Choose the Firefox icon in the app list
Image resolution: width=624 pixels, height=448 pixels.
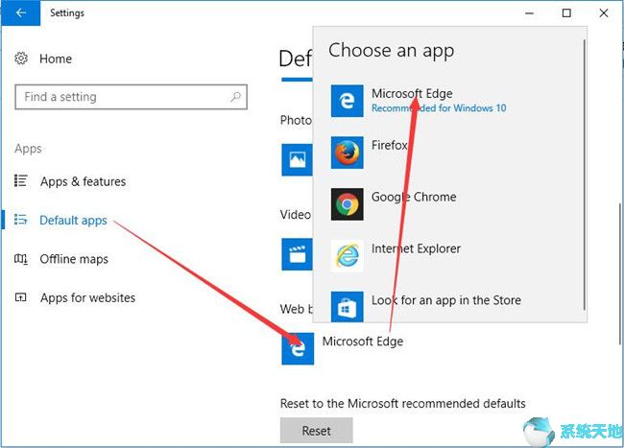(x=347, y=153)
